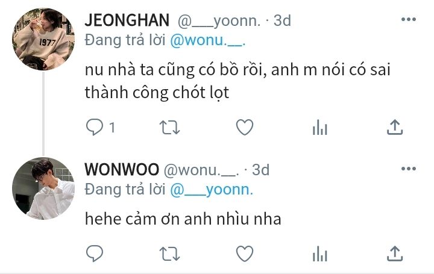This screenshot has width=434, height=274.
Task: Like JEONGHAN's tweet
Action: click(245, 127)
